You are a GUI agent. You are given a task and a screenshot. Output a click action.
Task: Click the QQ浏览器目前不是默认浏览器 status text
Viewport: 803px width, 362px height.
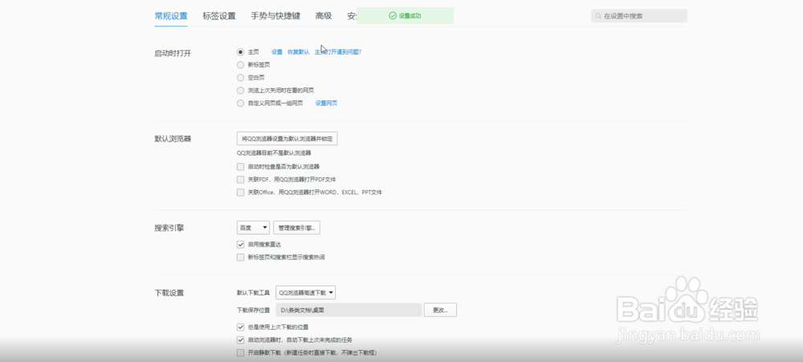click(274, 153)
